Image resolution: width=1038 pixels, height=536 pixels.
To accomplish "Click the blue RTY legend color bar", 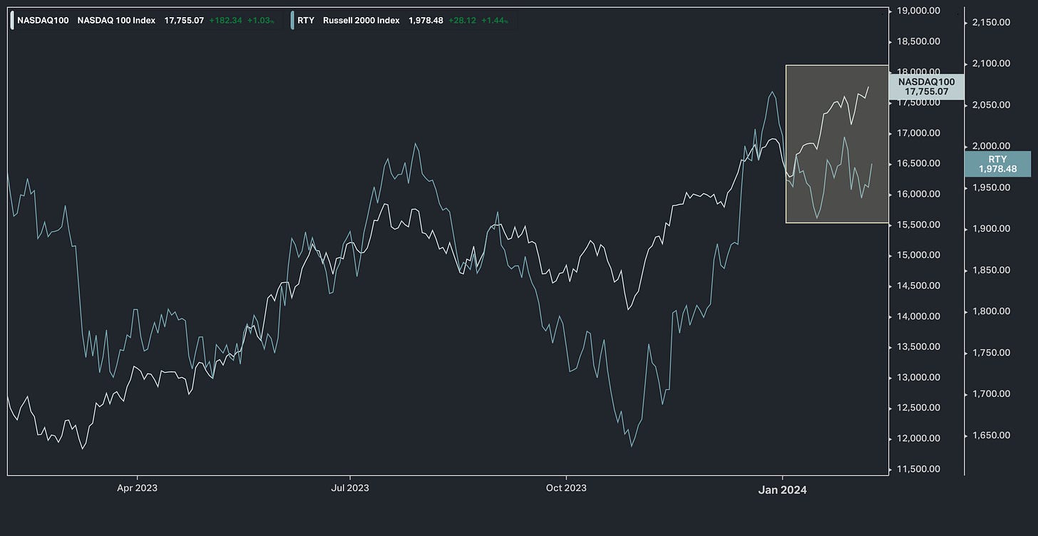I will click(291, 21).
